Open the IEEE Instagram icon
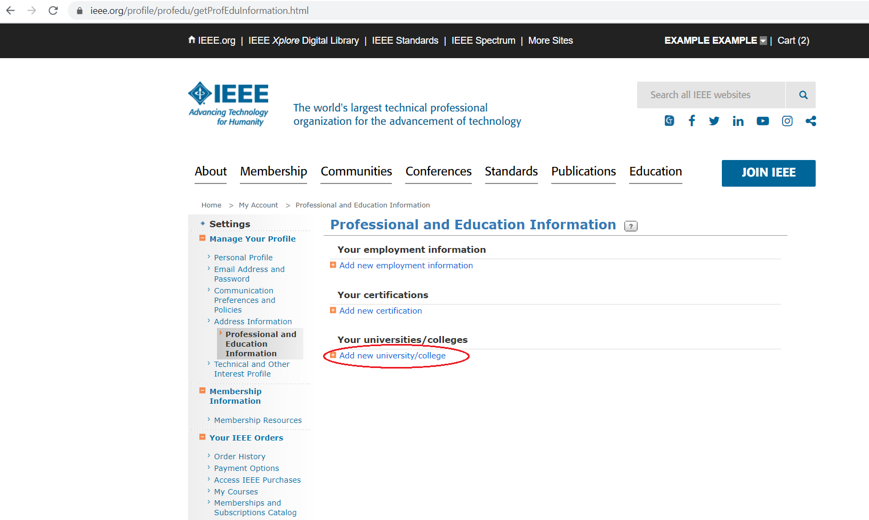The width and height of the screenshot is (869, 520). 787,121
